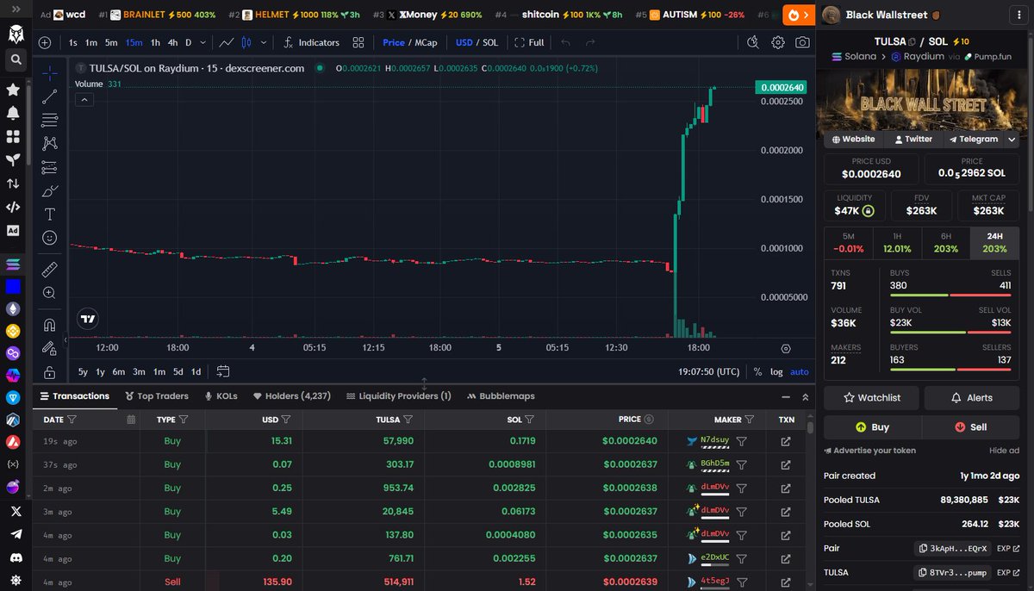This screenshot has width=1034, height=591.
Task: Select the ruler measure tool
Action: coord(50,269)
